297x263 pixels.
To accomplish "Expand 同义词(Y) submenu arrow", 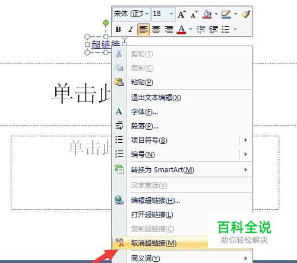I will click(x=245, y=258).
